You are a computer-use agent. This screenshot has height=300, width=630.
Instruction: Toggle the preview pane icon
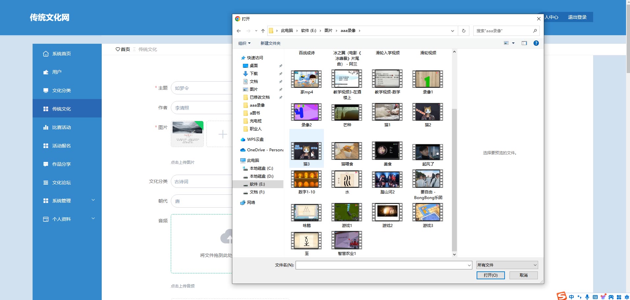pyautogui.click(x=524, y=43)
